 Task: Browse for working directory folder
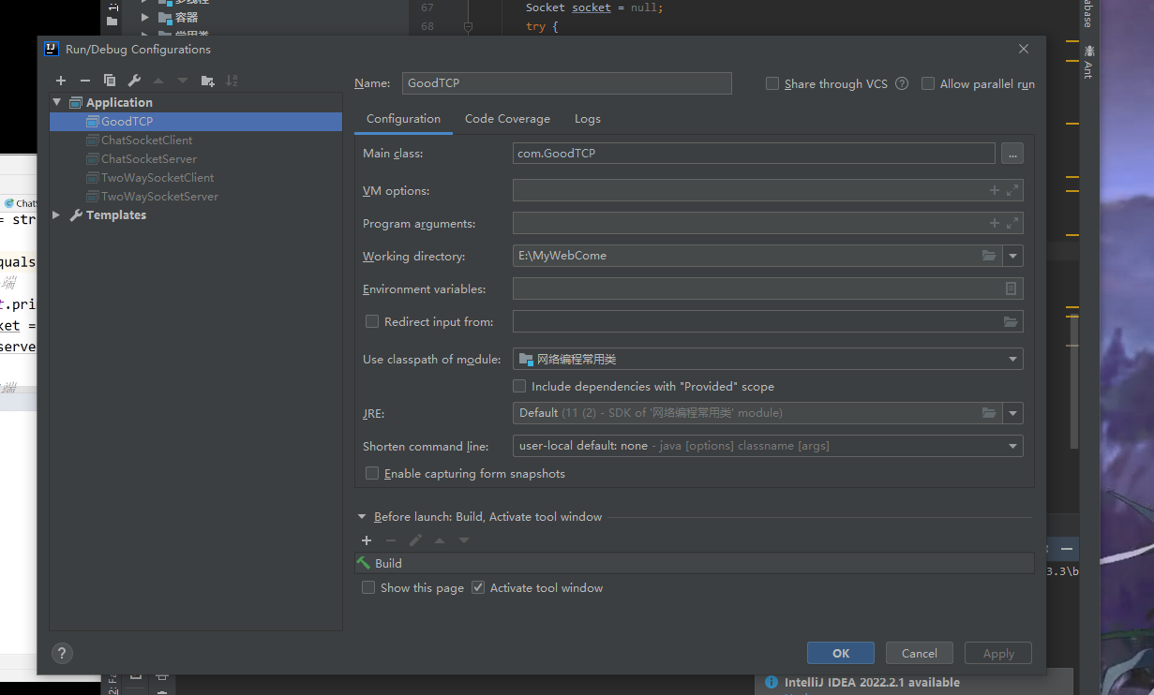[x=989, y=256]
